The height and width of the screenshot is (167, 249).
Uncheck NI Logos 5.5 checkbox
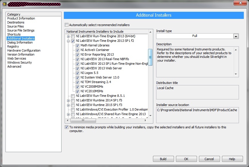[x=78, y=73]
